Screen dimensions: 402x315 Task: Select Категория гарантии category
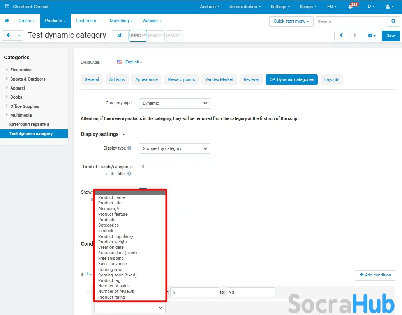29,124
